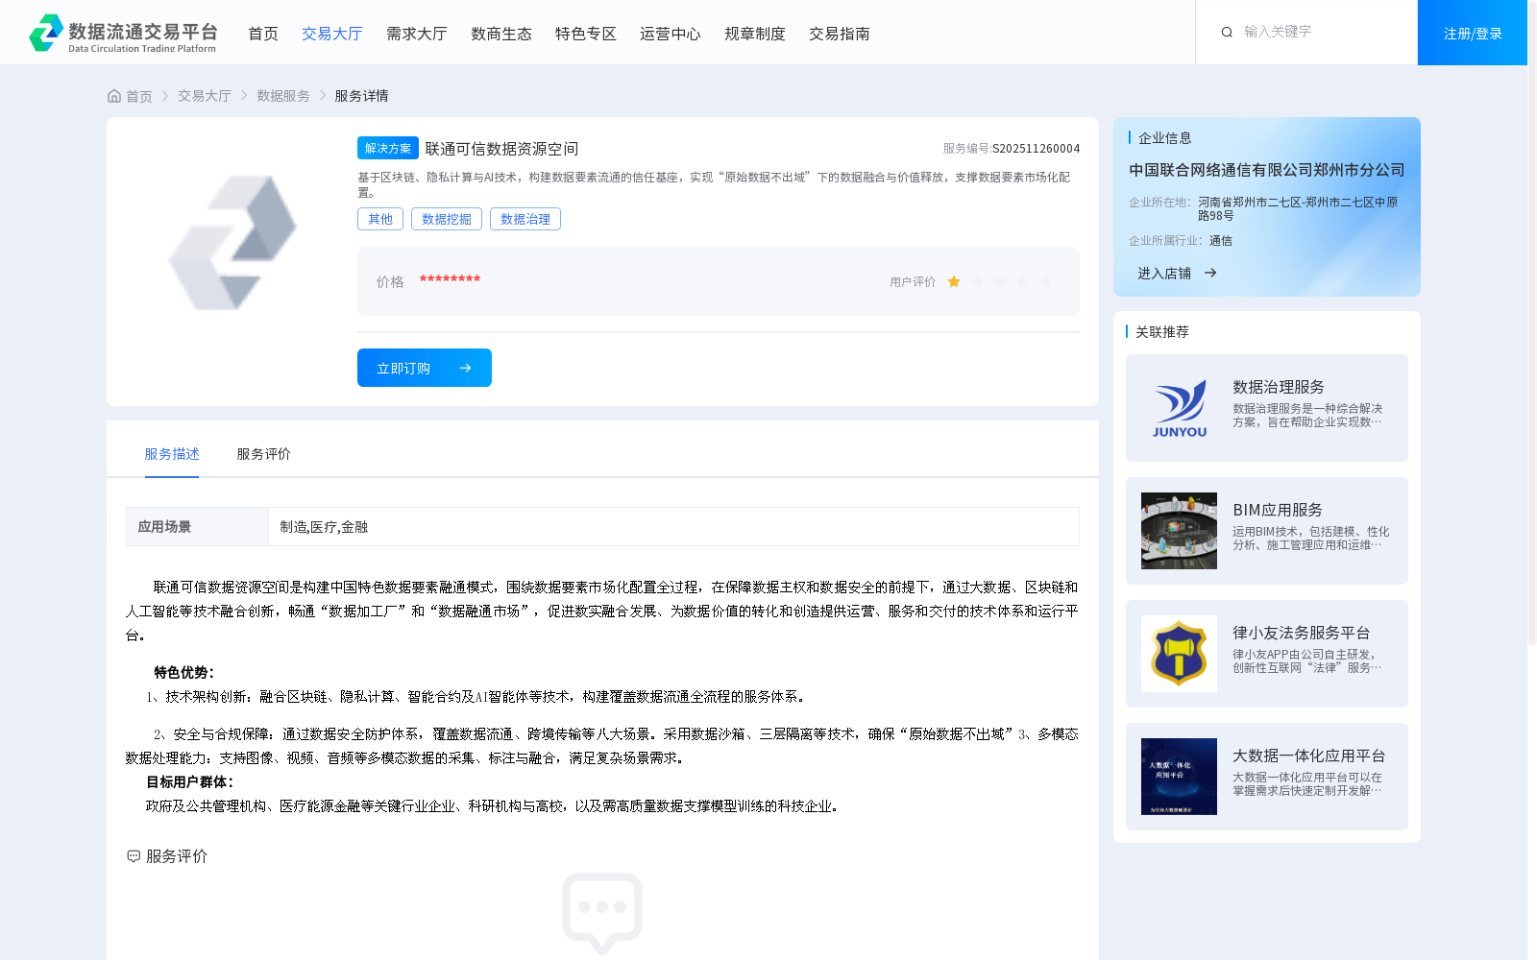Viewport: 1537px width, 960px height.
Task: Click the 大数据一体化 thumbnail image
Action: [1179, 777]
